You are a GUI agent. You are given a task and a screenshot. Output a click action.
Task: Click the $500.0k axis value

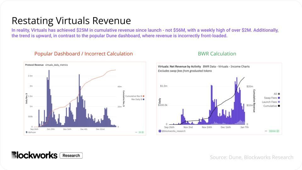(163, 105)
